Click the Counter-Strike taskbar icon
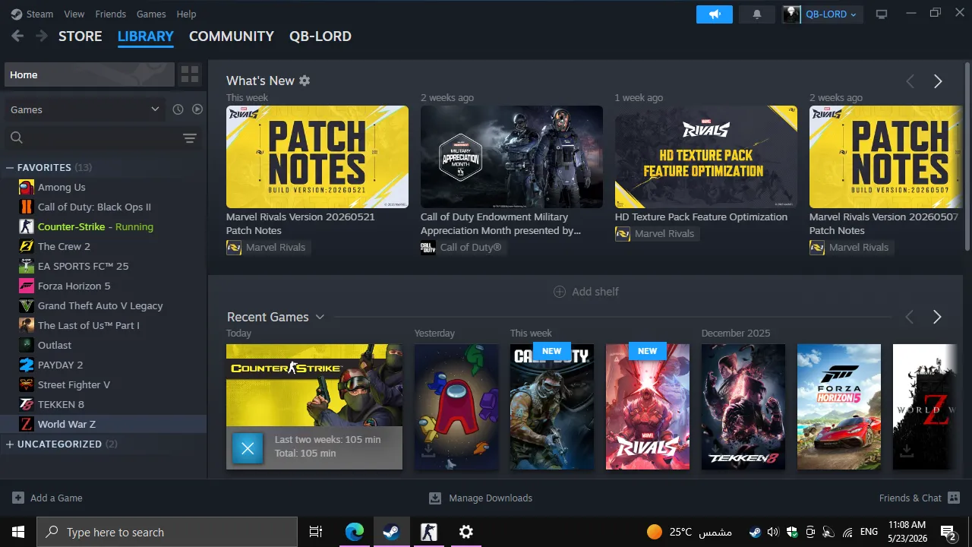 point(429,532)
